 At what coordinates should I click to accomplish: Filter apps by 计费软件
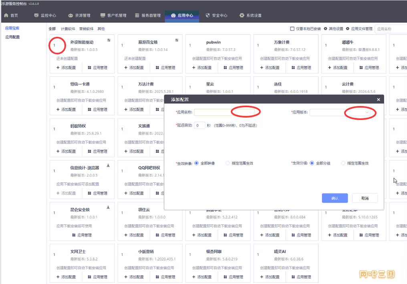pyautogui.click(x=68, y=29)
